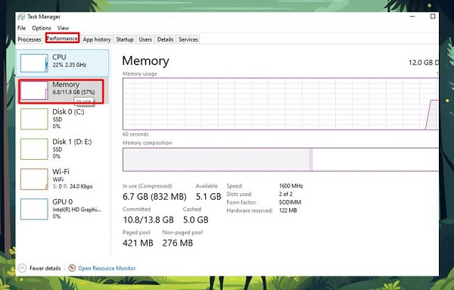
Task: Select the GPU 0 graph thumbnail
Action: 34,209
